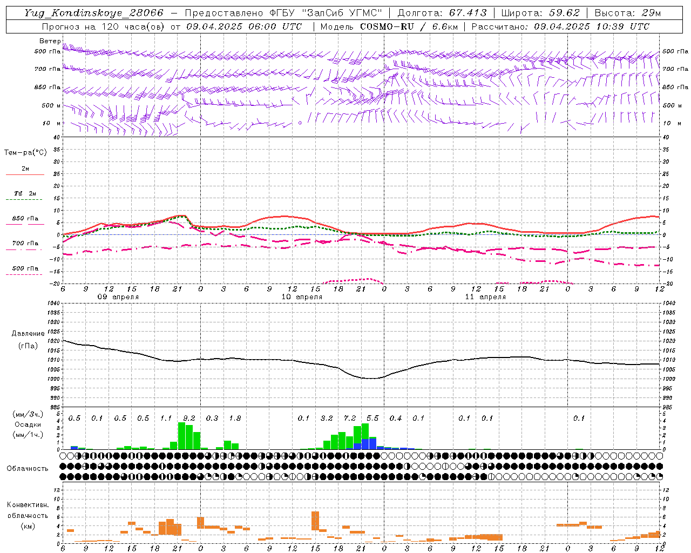Click the 11 апреля date label
The width and height of the screenshot is (691, 553).
click(485, 297)
